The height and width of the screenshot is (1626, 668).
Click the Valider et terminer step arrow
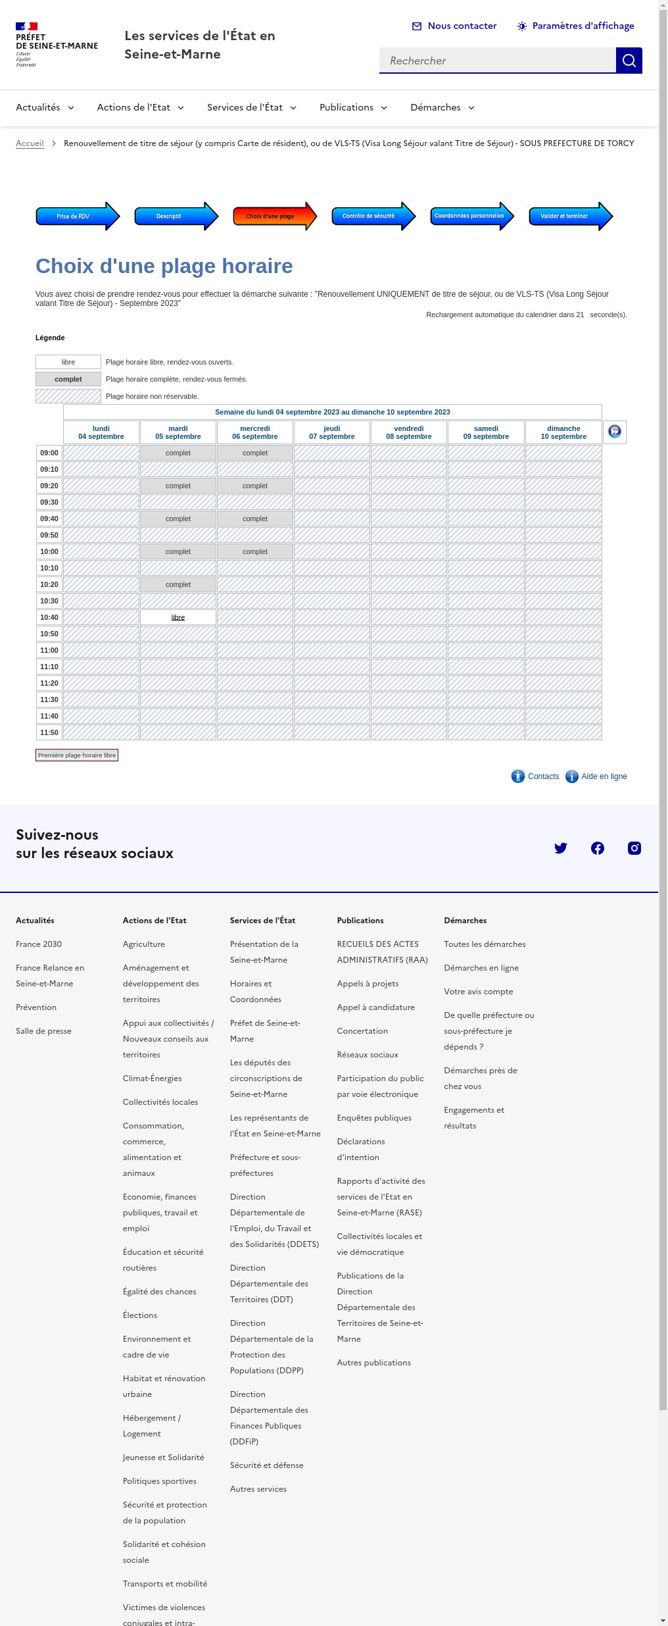pyautogui.click(x=571, y=216)
